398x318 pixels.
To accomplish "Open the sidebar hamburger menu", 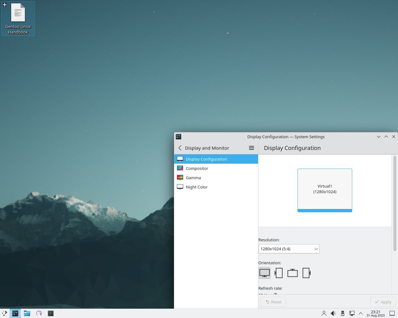I will (251, 148).
